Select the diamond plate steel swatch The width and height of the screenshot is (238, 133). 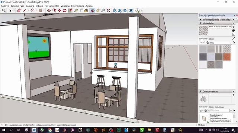pyautogui.click(x=227, y=49)
